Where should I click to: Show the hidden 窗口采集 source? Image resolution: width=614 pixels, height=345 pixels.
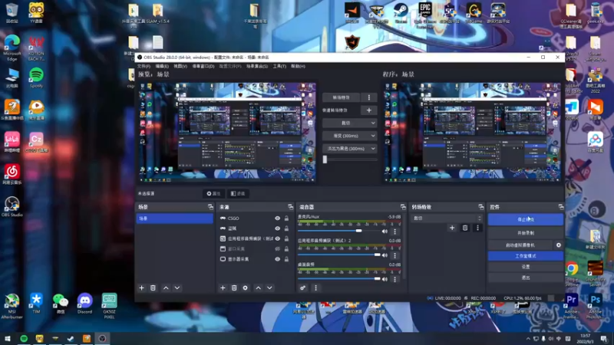[x=277, y=248]
